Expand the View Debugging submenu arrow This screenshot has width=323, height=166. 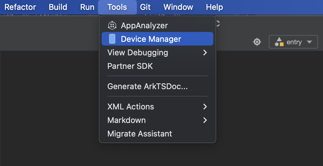point(205,53)
